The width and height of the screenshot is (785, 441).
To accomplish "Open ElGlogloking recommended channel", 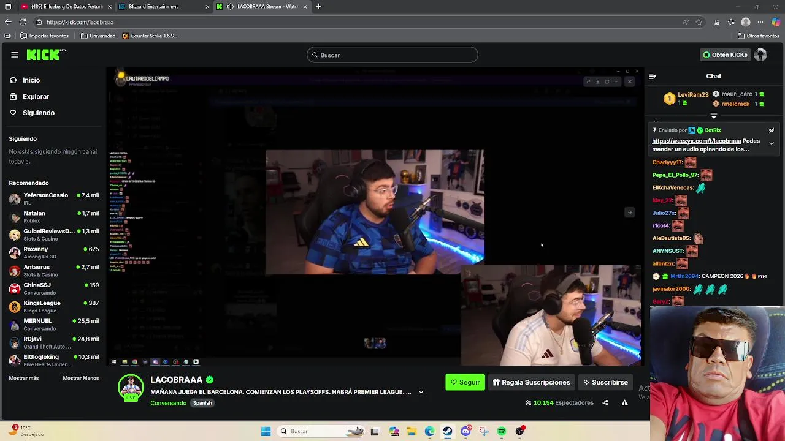I will coord(54,360).
